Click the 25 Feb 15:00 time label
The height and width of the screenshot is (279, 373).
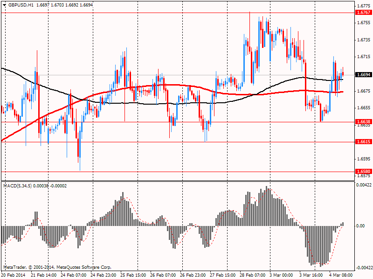[133, 275]
